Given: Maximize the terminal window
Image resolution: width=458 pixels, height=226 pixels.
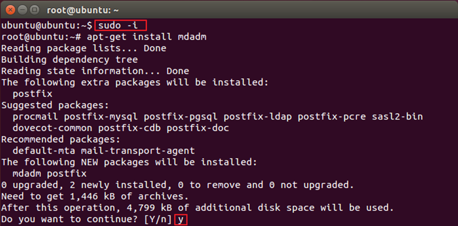Looking at the screenshot, I should click(x=34, y=10).
